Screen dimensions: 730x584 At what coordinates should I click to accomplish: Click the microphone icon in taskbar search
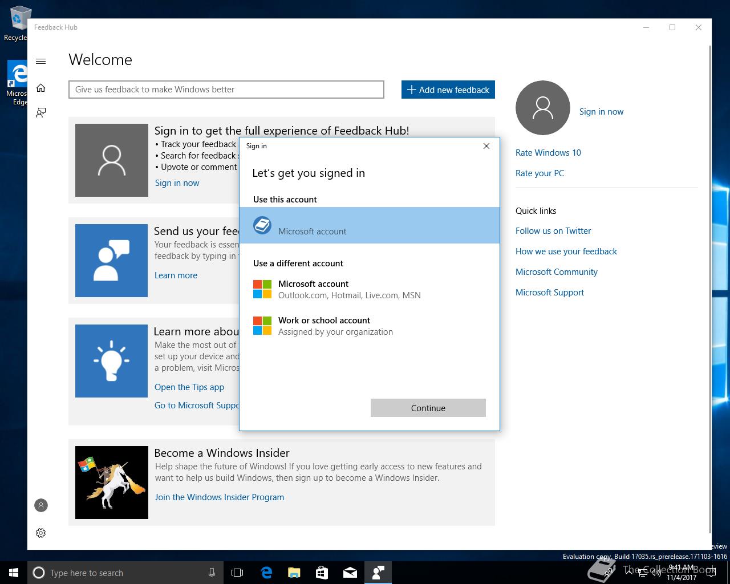[x=212, y=573]
